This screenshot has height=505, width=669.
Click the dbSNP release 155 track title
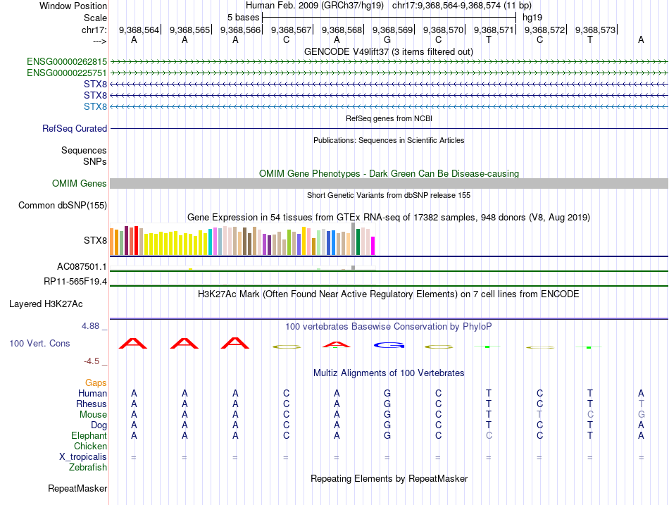click(389, 195)
